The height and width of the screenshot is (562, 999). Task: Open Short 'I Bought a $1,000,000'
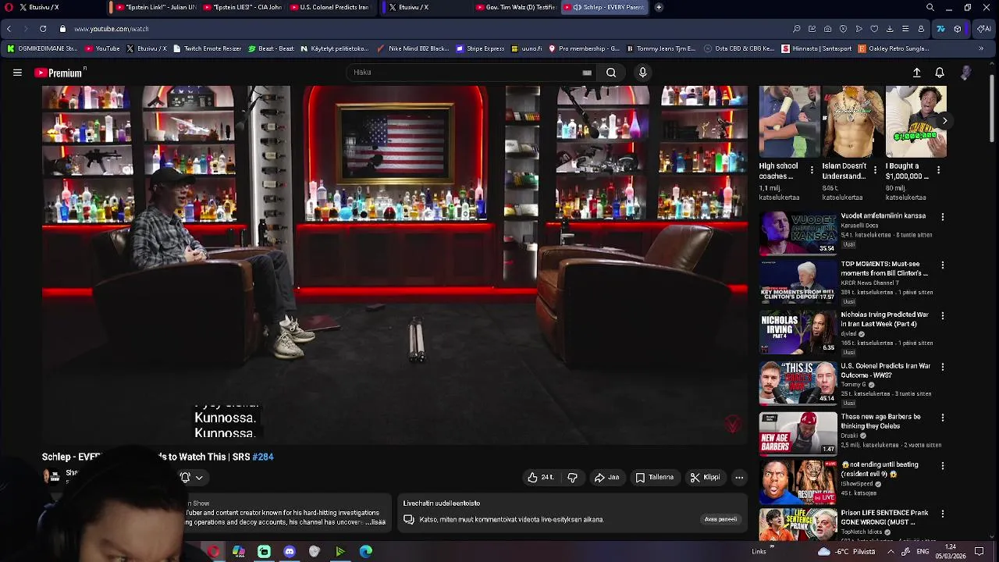(x=915, y=122)
